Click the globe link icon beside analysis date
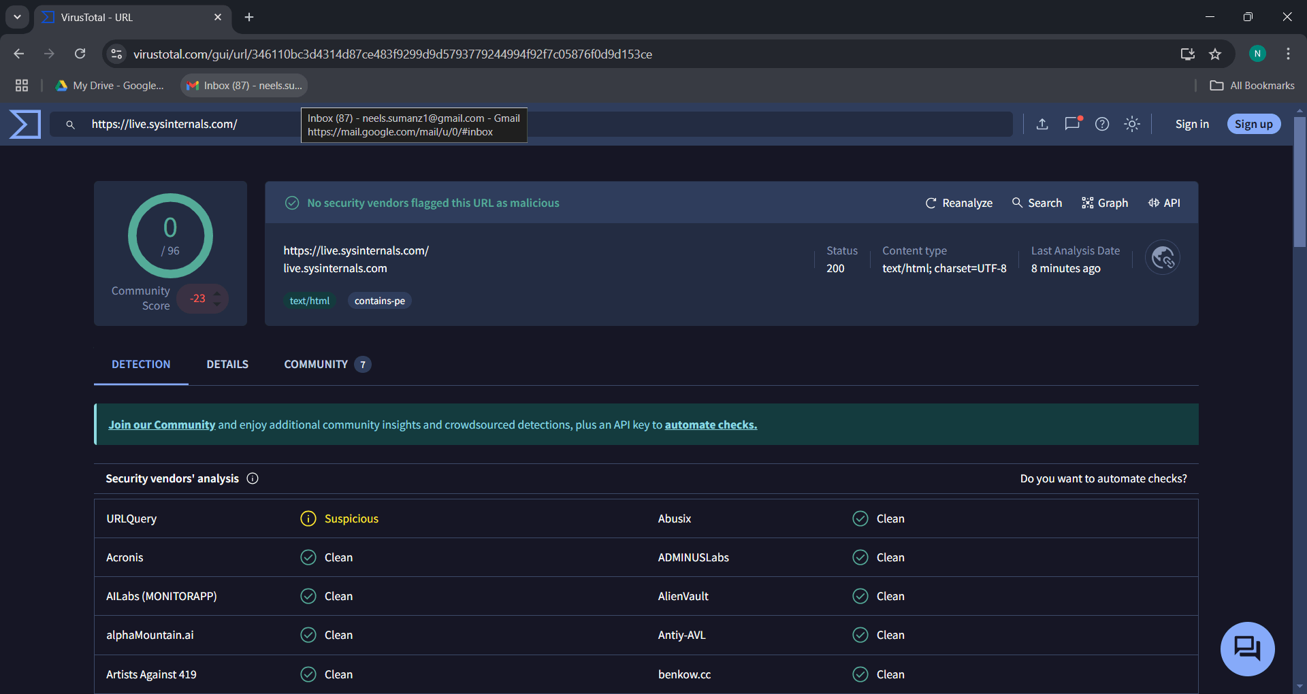 point(1163,258)
